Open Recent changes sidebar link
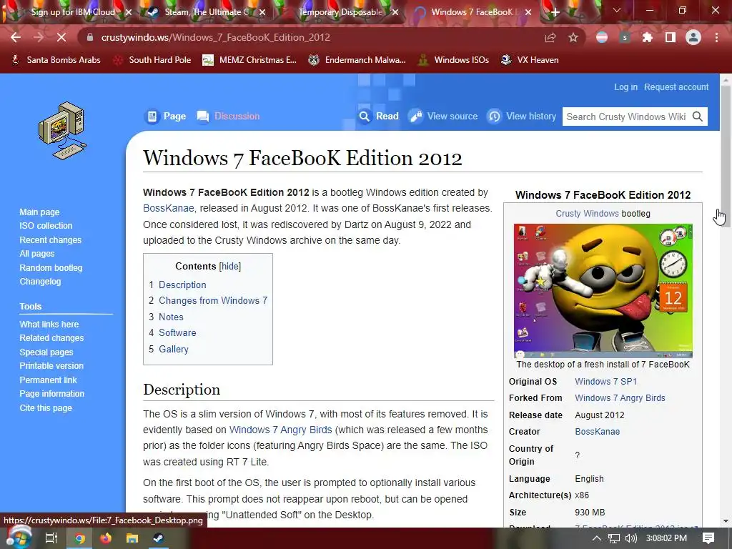732x549 pixels. (x=51, y=240)
